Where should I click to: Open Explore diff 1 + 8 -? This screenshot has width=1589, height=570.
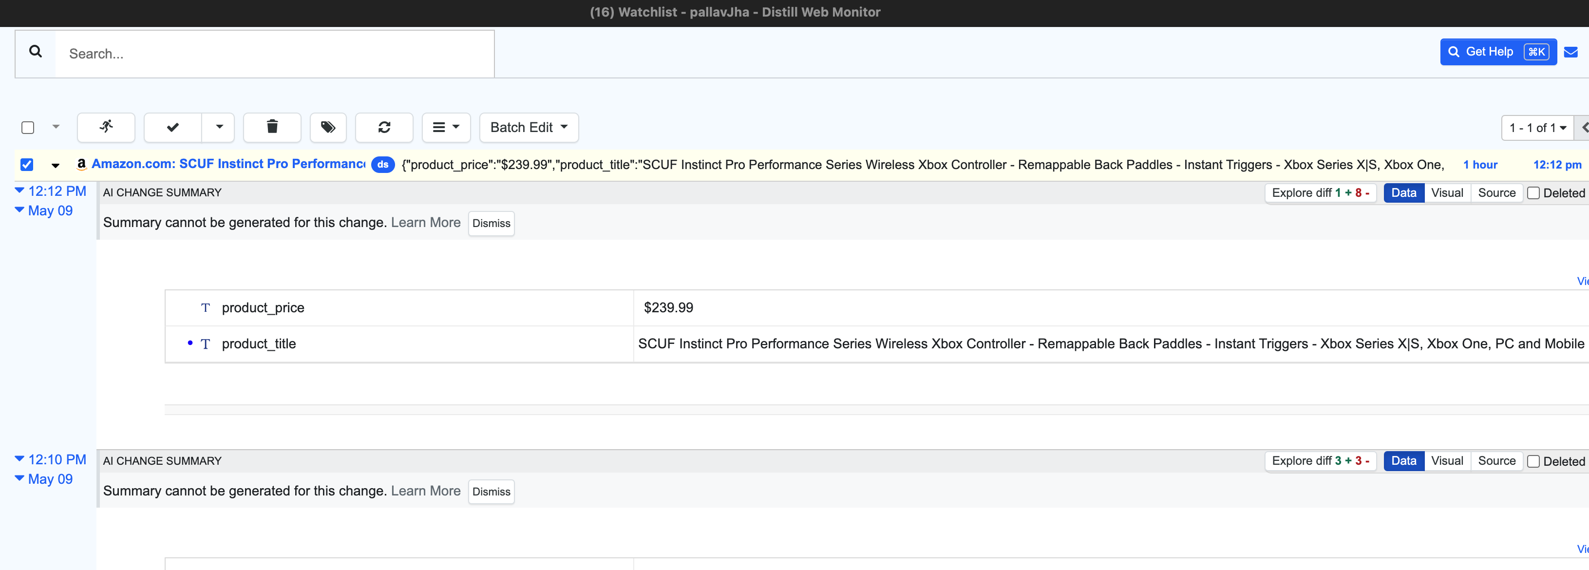click(x=1320, y=193)
